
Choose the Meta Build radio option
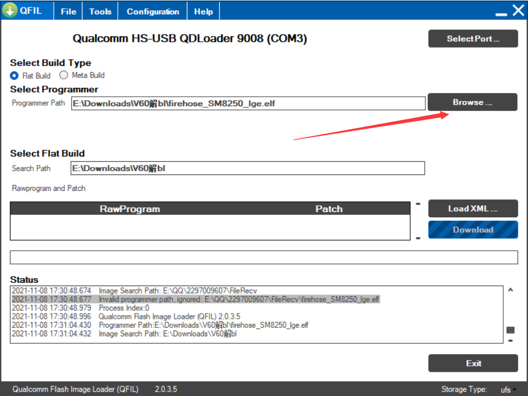[64, 75]
